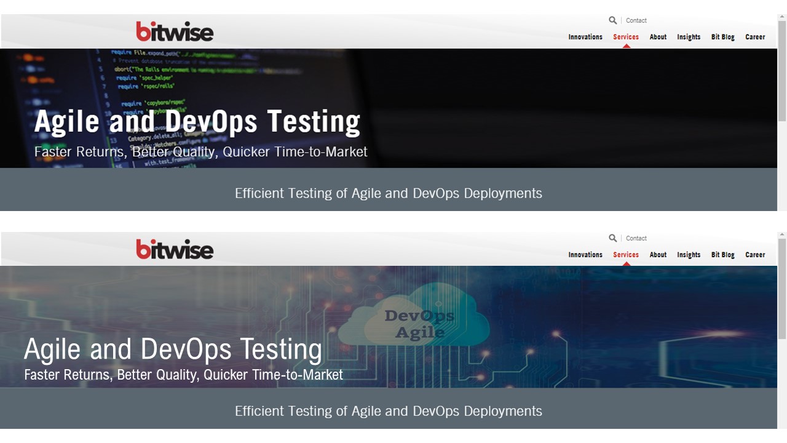Screen dimensions: 787x443
Task: Click the scroll-up arrow of the upper page scrollbar
Action: (782, 17)
